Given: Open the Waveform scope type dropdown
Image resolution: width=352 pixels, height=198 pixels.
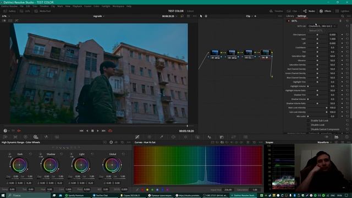Looking at the screenshot, I should [324, 142].
